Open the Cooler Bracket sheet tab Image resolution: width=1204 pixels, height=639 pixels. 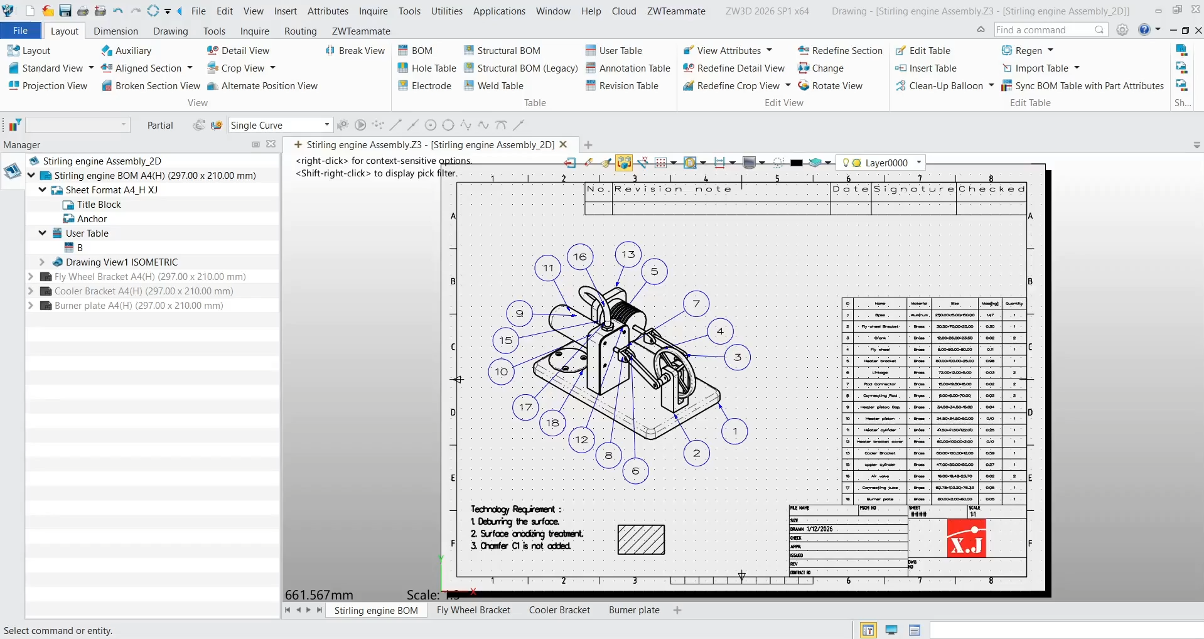[559, 610]
